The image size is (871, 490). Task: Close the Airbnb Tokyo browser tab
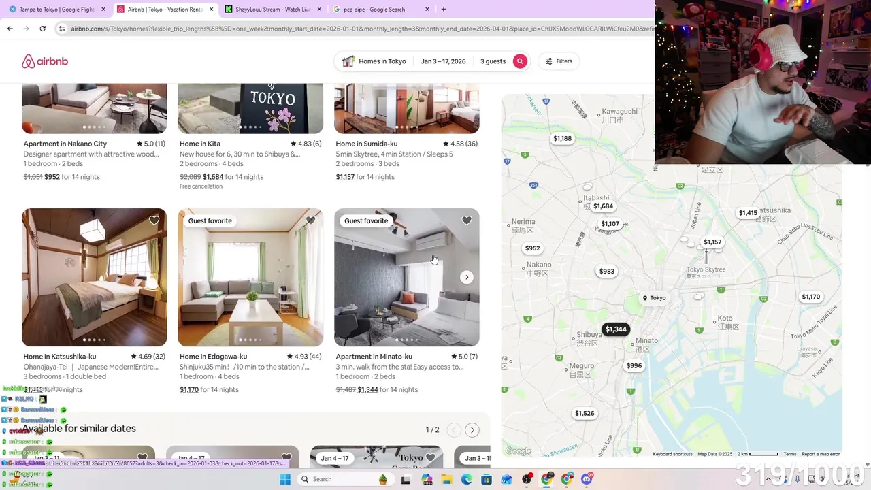pyautogui.click(x=211, y=10)
